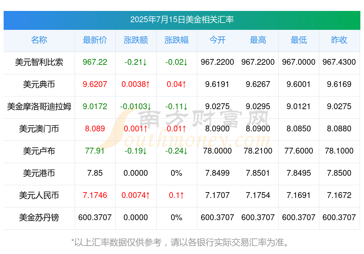Click the low value 9.6001
This screenshot has height=254, width=364.
point(299,84)
